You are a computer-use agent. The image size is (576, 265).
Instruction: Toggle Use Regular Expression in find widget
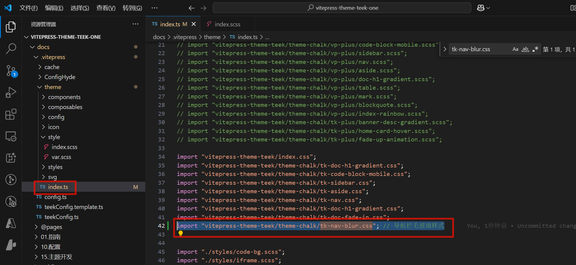click(535, 49)
